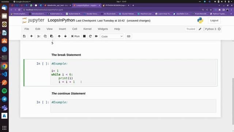Open the Help menu
Viewport: 234px width, 132px height.
pyautogui.click(x=117, y=29)
